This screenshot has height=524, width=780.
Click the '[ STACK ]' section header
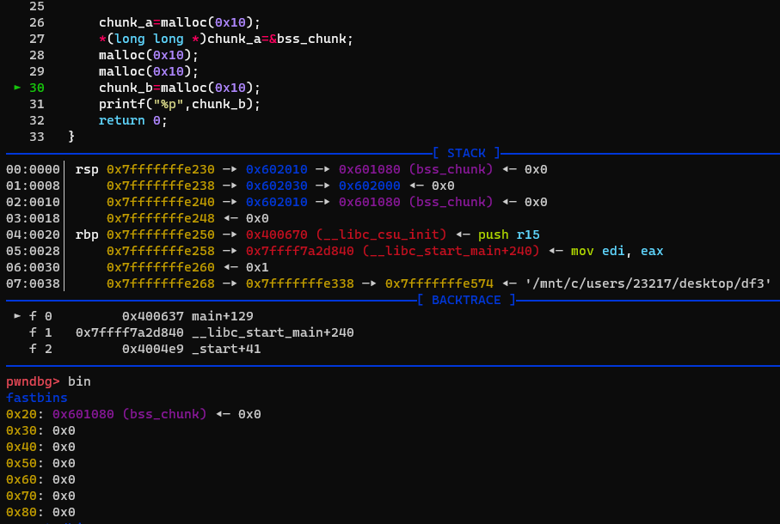click(x=466, y=153)
